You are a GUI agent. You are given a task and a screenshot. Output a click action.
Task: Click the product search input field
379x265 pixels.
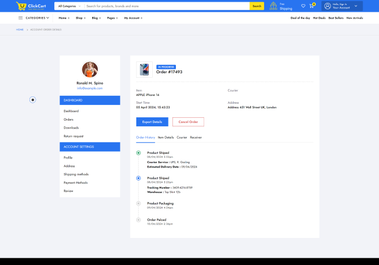[x=167, y=6]
